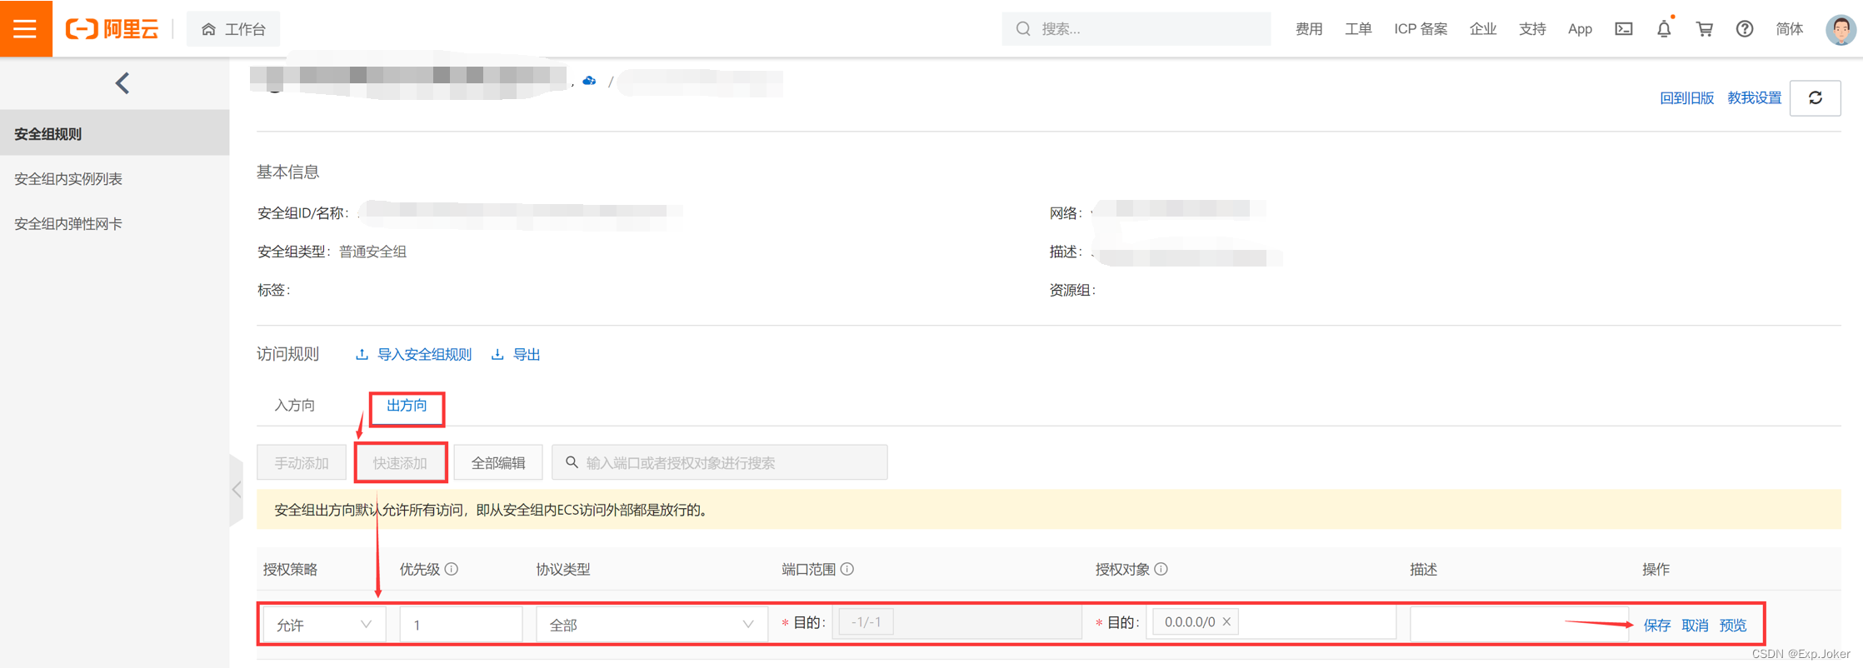The width and height of the screenshot is (1863, 668).
Task: Open the notifications bell
Action: point(1663,29)
